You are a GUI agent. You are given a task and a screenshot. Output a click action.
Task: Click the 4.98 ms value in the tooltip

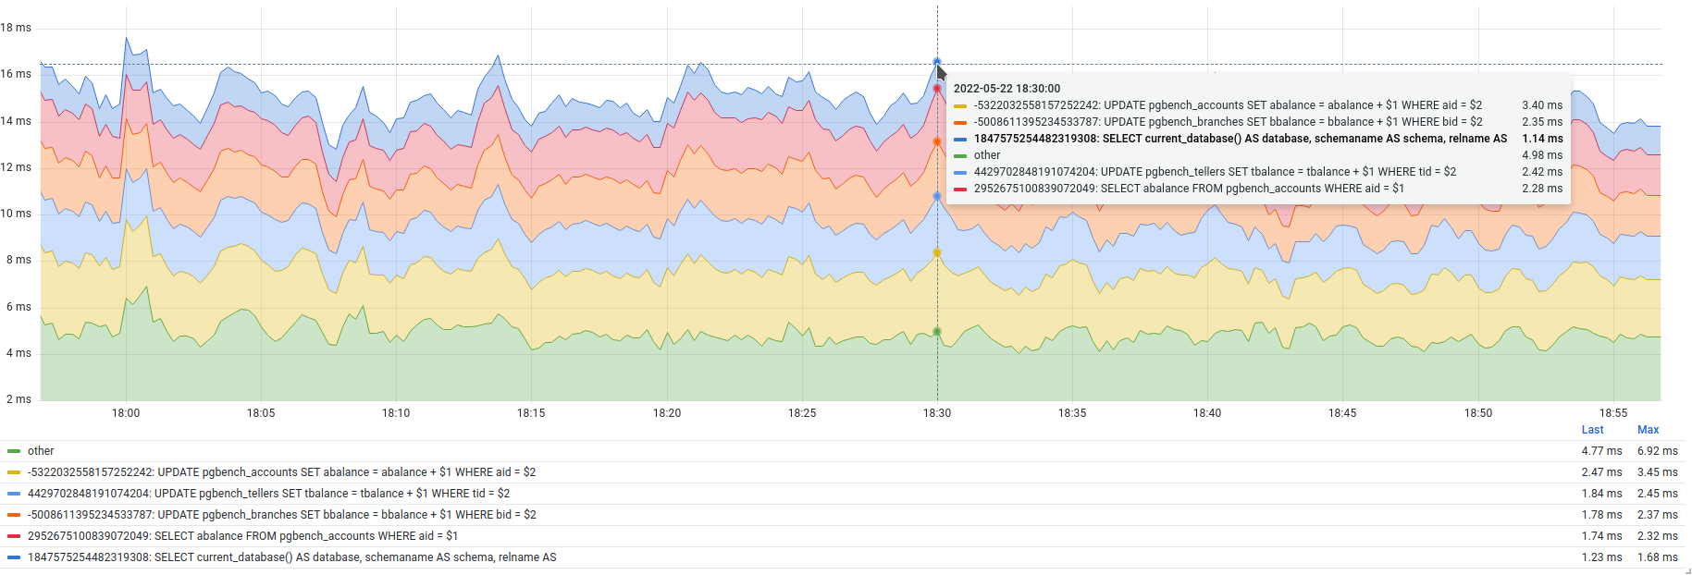1542,155
